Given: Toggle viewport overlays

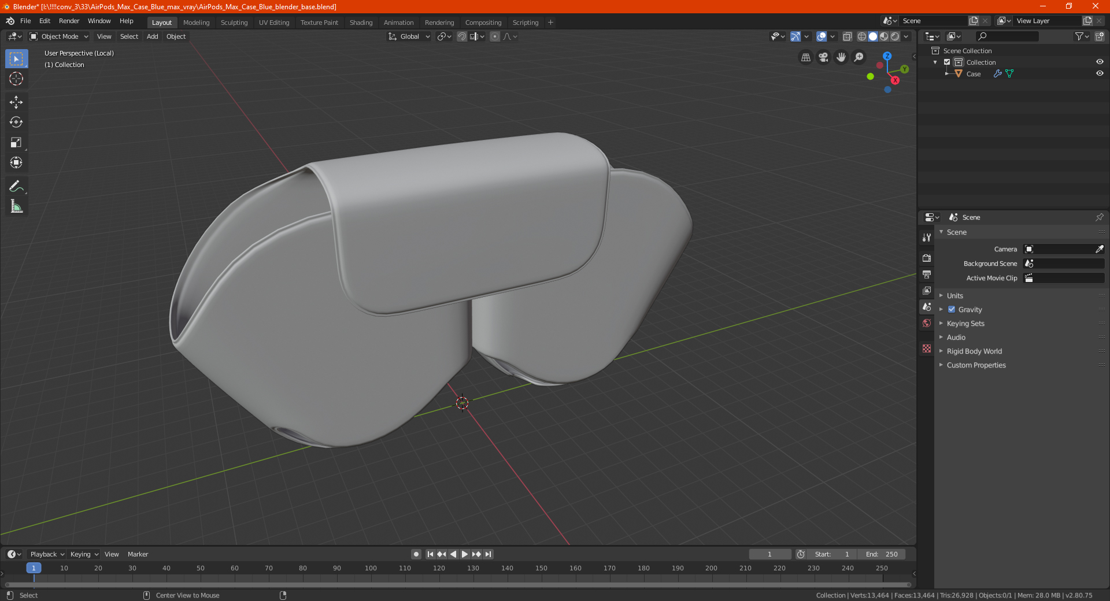Looking at the screenshot, I should click(822, 36).
